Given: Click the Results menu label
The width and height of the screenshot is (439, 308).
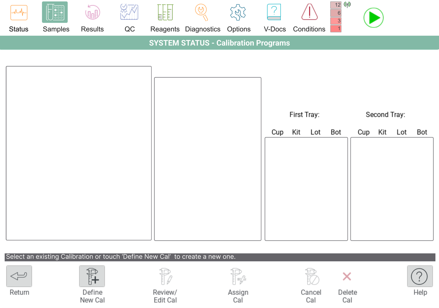Looking at the screenshot, I should (92, 29).
